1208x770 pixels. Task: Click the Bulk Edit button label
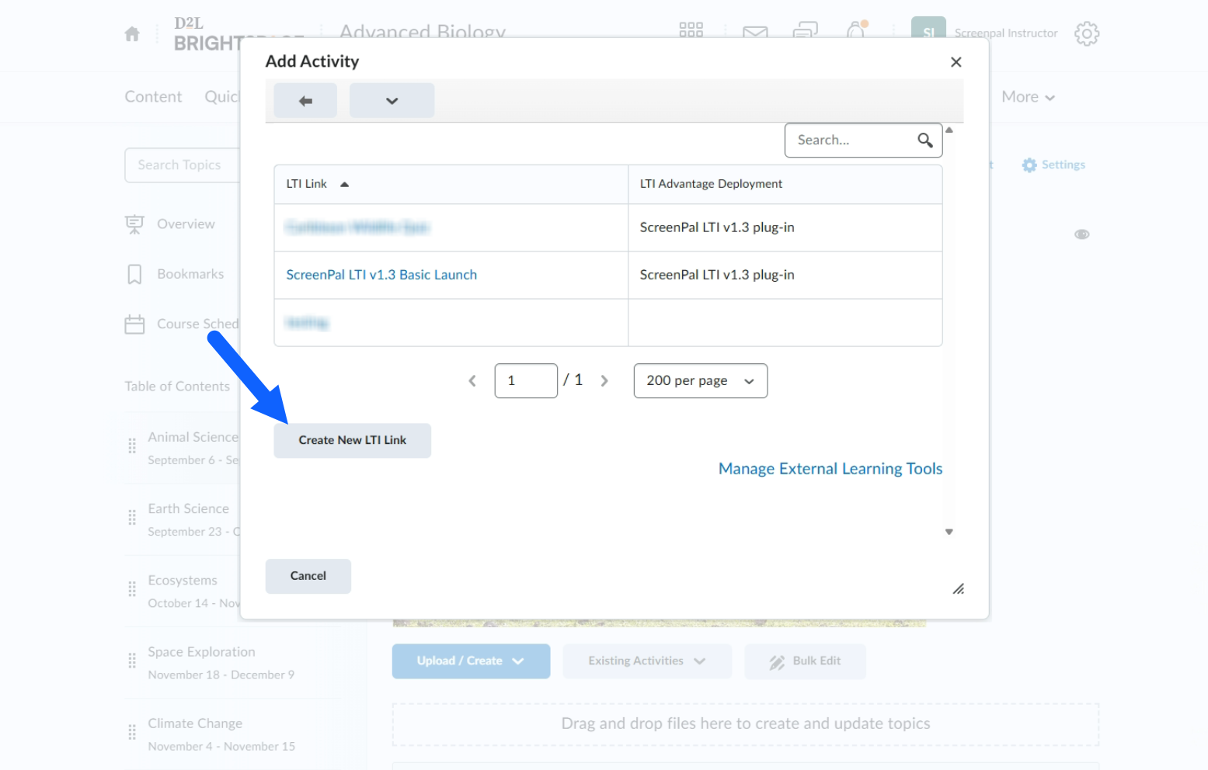pyautogui.click(x=816, y=661)
